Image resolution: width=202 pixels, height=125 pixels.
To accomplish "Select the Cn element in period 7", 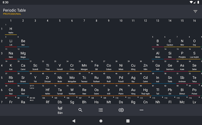I will tap(145, 100).
